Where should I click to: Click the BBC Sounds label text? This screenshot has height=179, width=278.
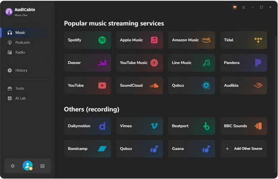click(236, 126)
